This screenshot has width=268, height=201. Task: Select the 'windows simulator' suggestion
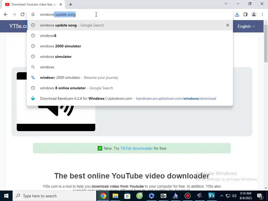pos(130,57)
